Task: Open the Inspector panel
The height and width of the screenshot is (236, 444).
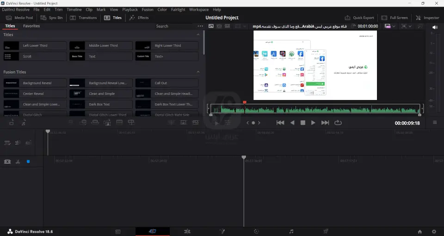Action: click(427, 18)
